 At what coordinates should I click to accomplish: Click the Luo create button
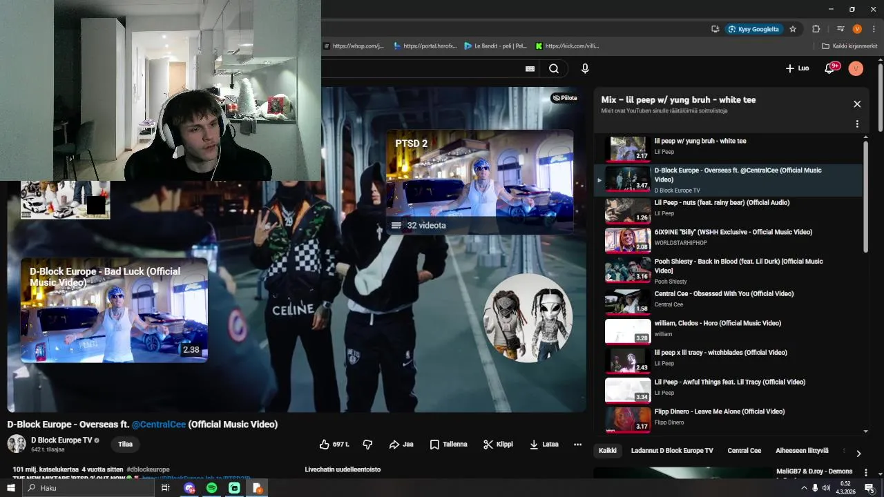[797, 68]
